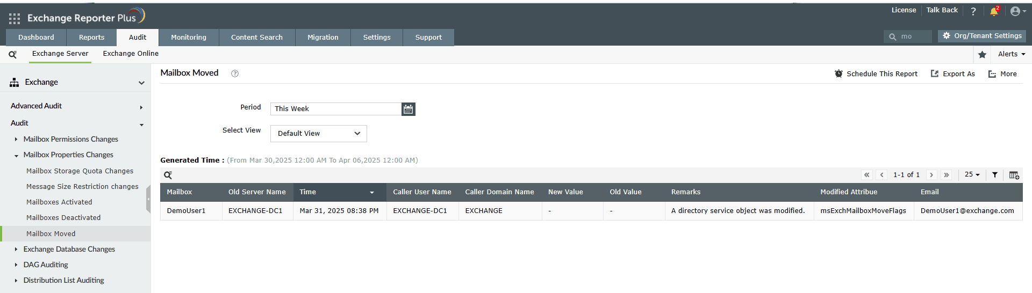Open the Alerts dropdown
Viewport: 1032px width, 293px height.
[x=1012, y=54]
